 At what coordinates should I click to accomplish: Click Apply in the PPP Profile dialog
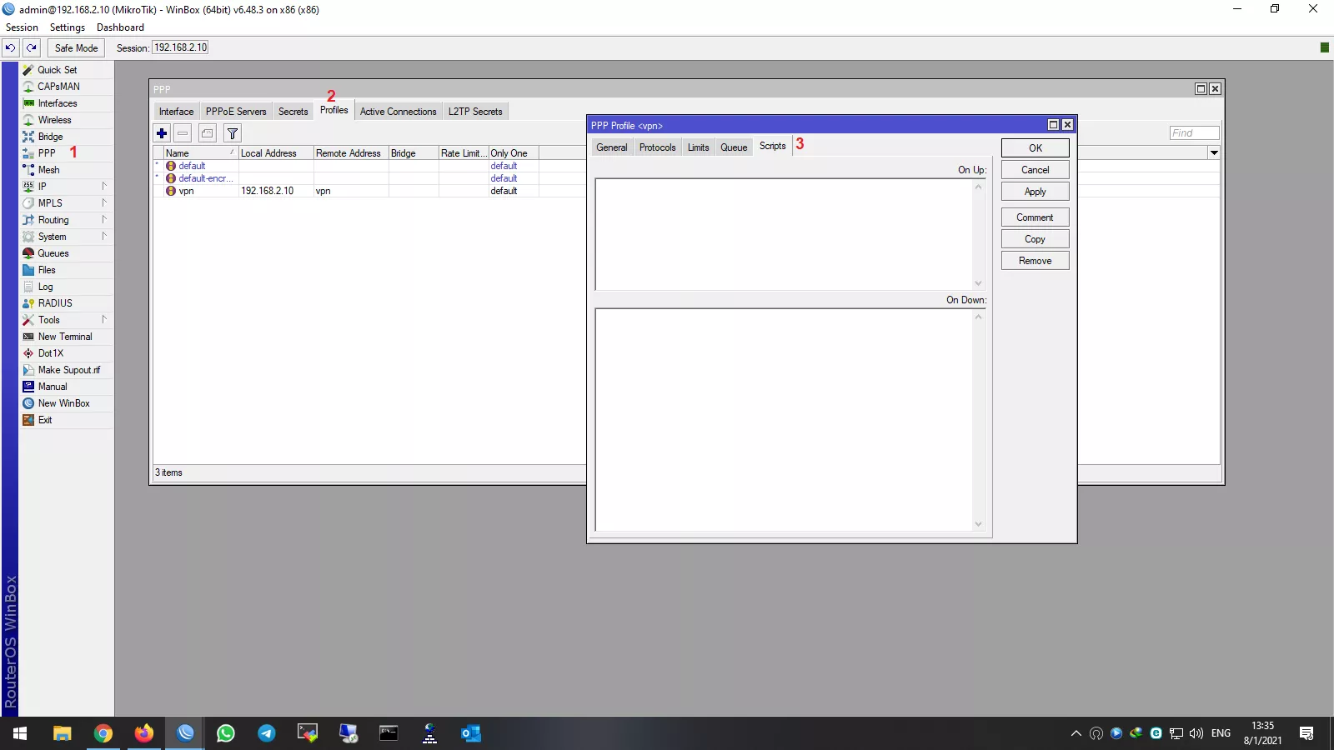coord(1035,192)
